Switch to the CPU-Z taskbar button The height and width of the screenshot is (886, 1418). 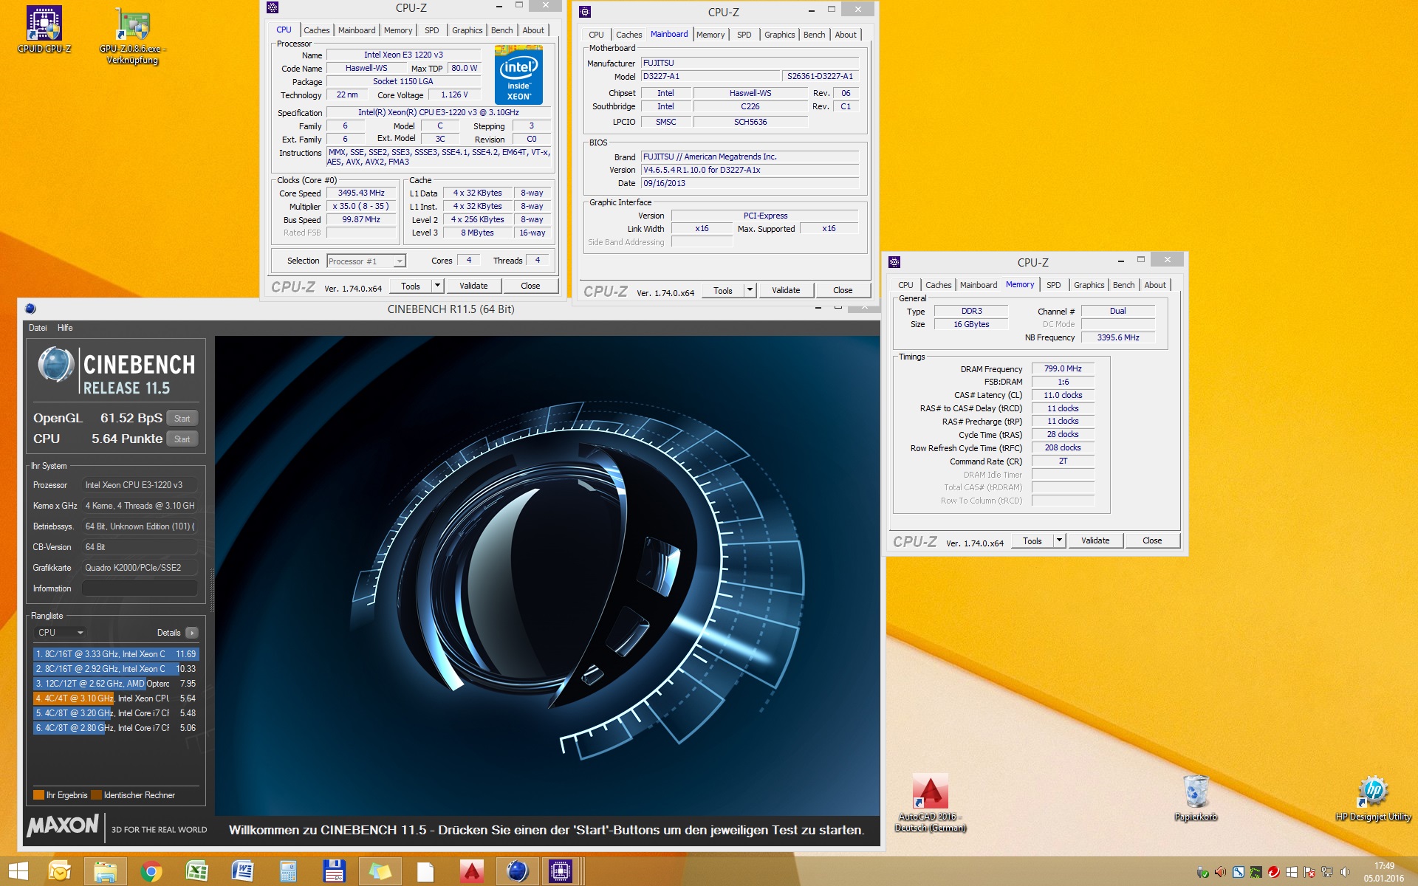coord(561,871)
